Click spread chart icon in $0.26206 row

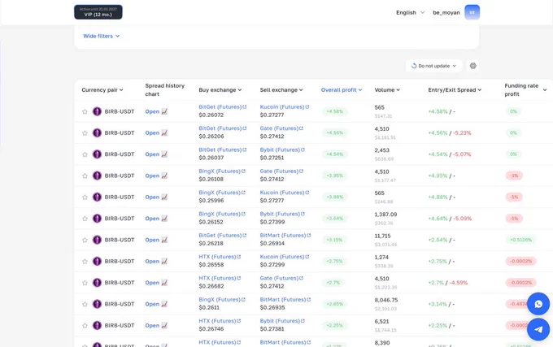[164, 132]
